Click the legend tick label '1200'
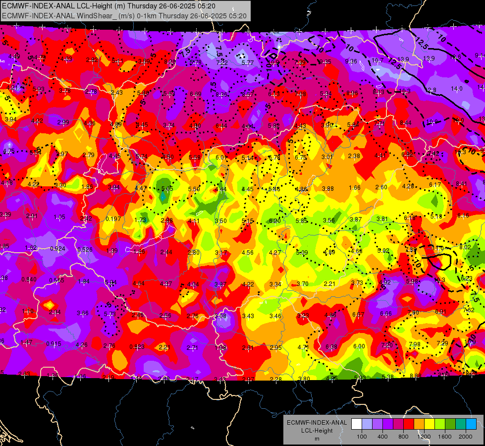Viewport: 485px width, 446px height. pyautogui.click(x=424, y=437)
